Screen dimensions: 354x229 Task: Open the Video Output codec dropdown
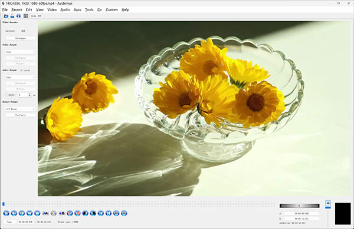tap(20, 52)
